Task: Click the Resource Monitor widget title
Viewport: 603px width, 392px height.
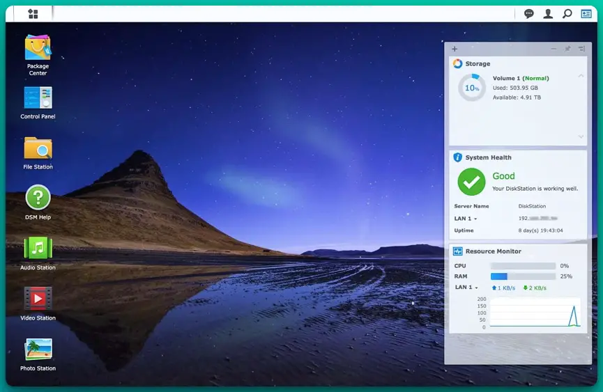Action: pos(493,251)
